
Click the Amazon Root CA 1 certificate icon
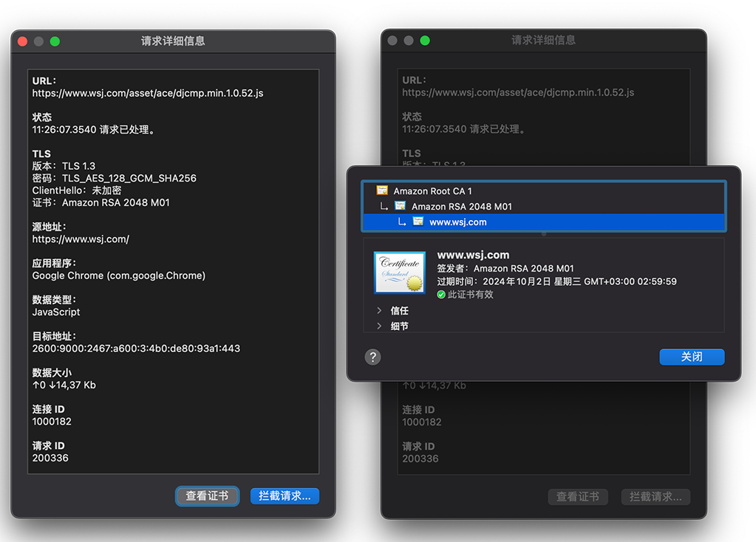point(382,191)
